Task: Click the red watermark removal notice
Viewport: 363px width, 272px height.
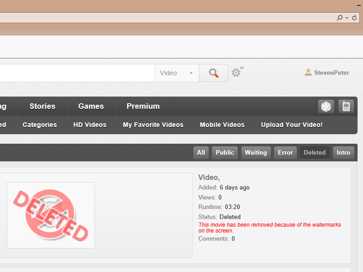Action: point(270,228)
